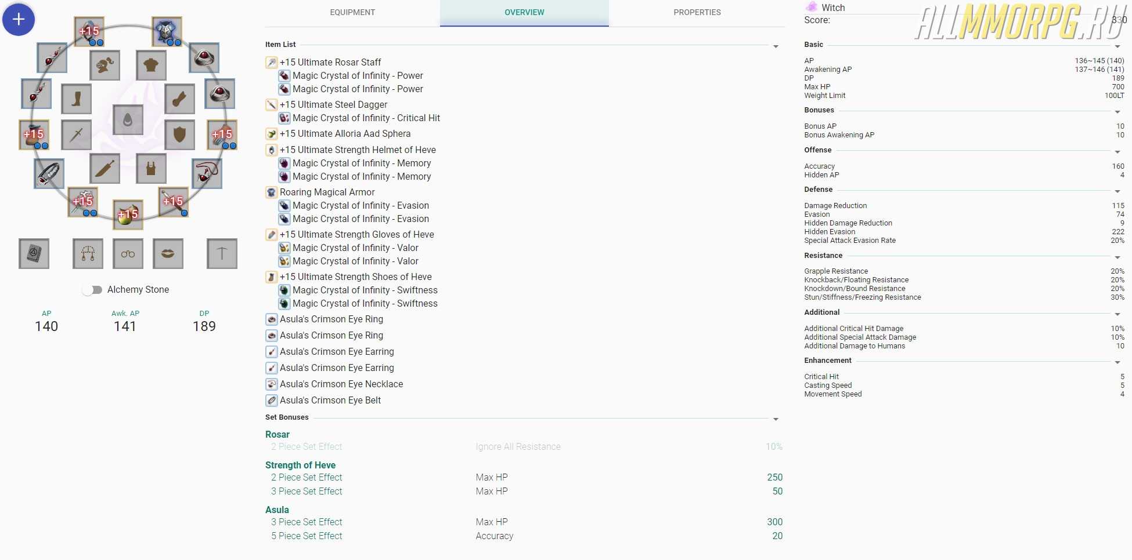The height and width of the screenshot is (560, 1132).
Task: Click Asula's Crimson Eye Necklace item
Action: click(x=341, y=384)
